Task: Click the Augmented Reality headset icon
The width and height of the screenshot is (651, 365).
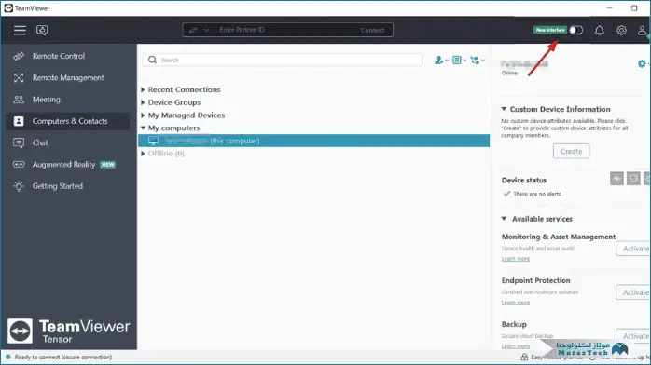Action: point(19,165)
